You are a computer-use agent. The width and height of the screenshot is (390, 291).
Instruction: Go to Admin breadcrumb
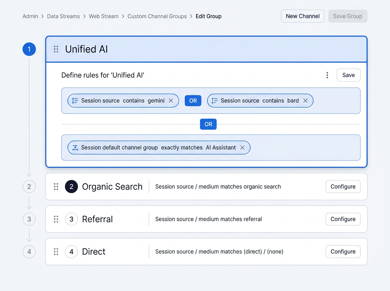coord(30,16)
